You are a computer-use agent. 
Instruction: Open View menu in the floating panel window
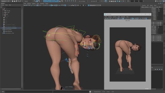[x=106, y=17]
